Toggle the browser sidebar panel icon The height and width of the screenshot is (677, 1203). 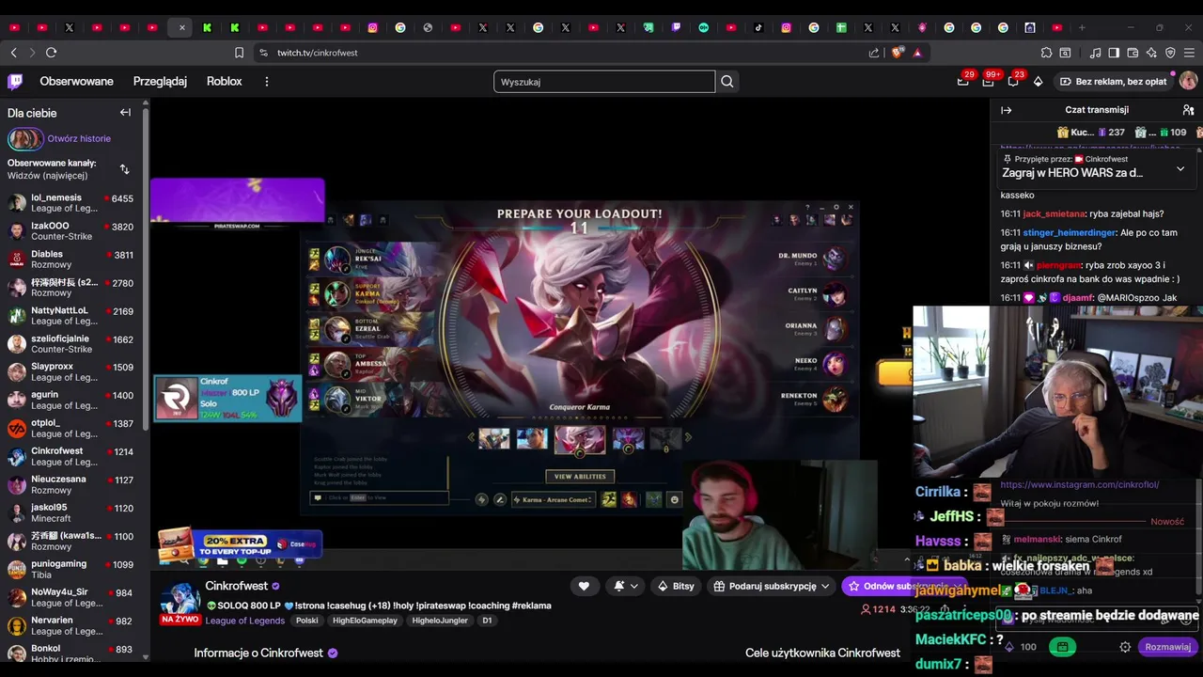(x=1114, y=53)
